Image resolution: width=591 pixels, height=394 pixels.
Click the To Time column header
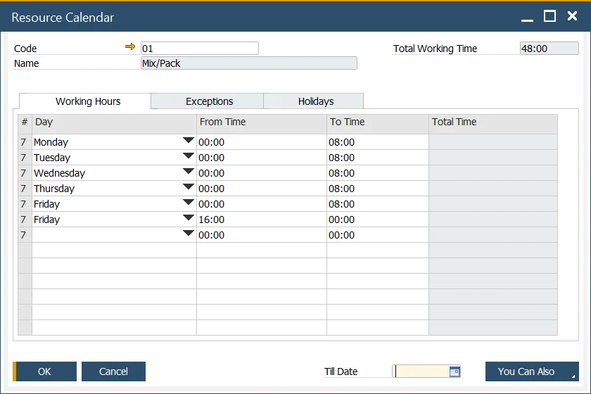tap(378, 124)
